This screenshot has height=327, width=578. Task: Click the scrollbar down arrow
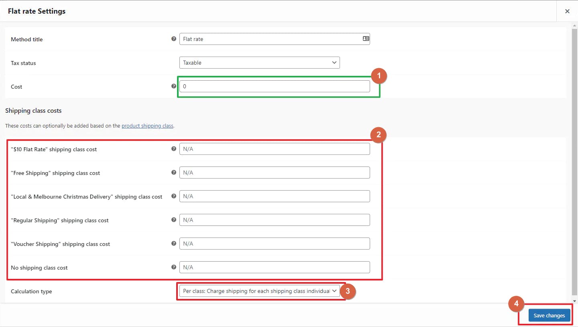coord(575,301)
